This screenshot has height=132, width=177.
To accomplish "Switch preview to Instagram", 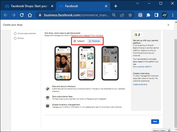I will pos(79,41).
